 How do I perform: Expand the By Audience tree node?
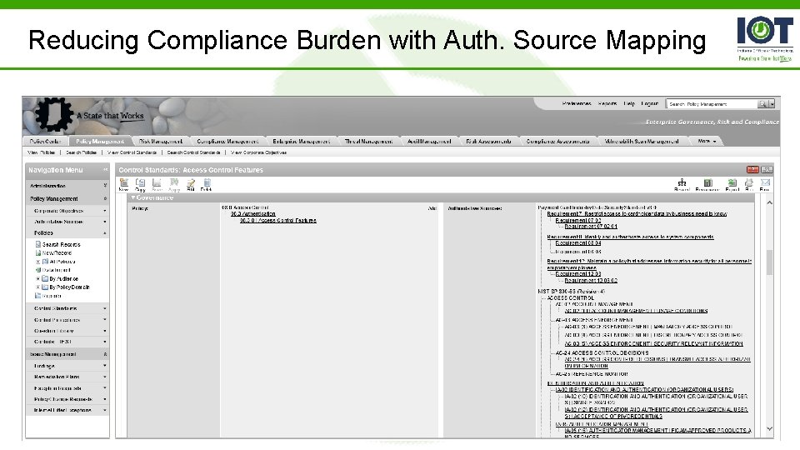coord(37,278)
